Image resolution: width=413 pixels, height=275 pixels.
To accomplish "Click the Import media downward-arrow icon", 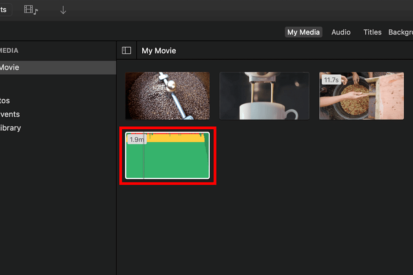I will (x=63, y=9).
